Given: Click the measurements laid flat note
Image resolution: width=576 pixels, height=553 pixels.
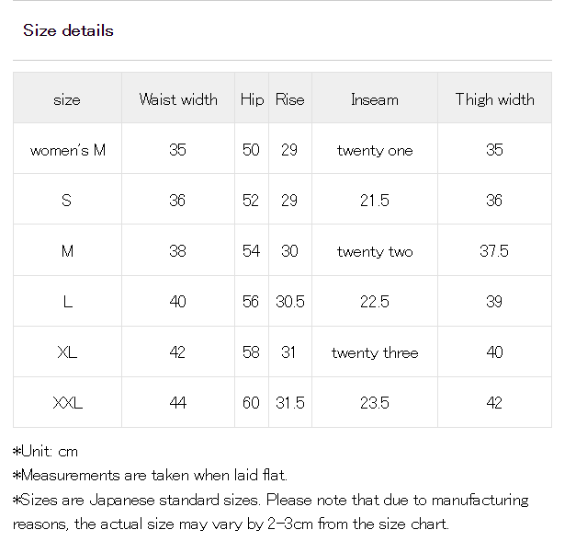Looking at the screenshot, I should click(150, 475).
